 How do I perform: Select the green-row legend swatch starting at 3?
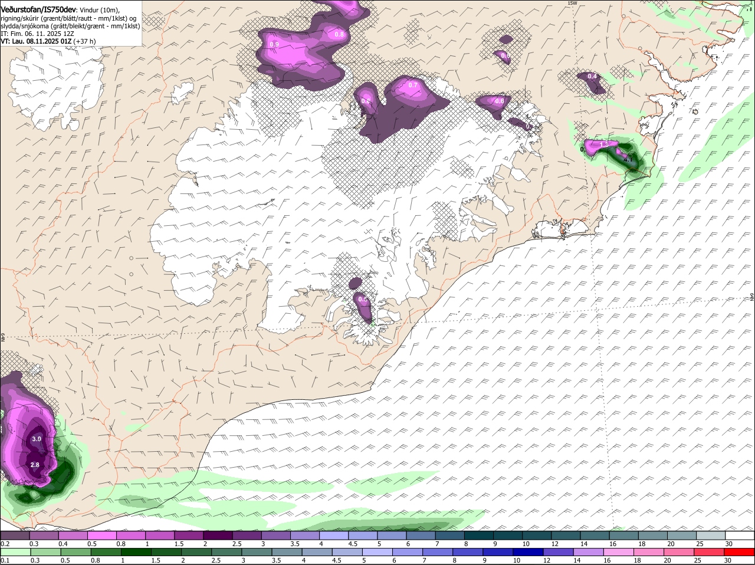[256, 553]
